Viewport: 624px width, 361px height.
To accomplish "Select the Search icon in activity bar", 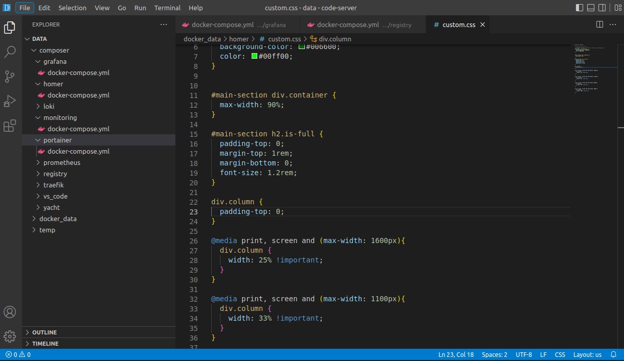I will (x=9, y=52).
